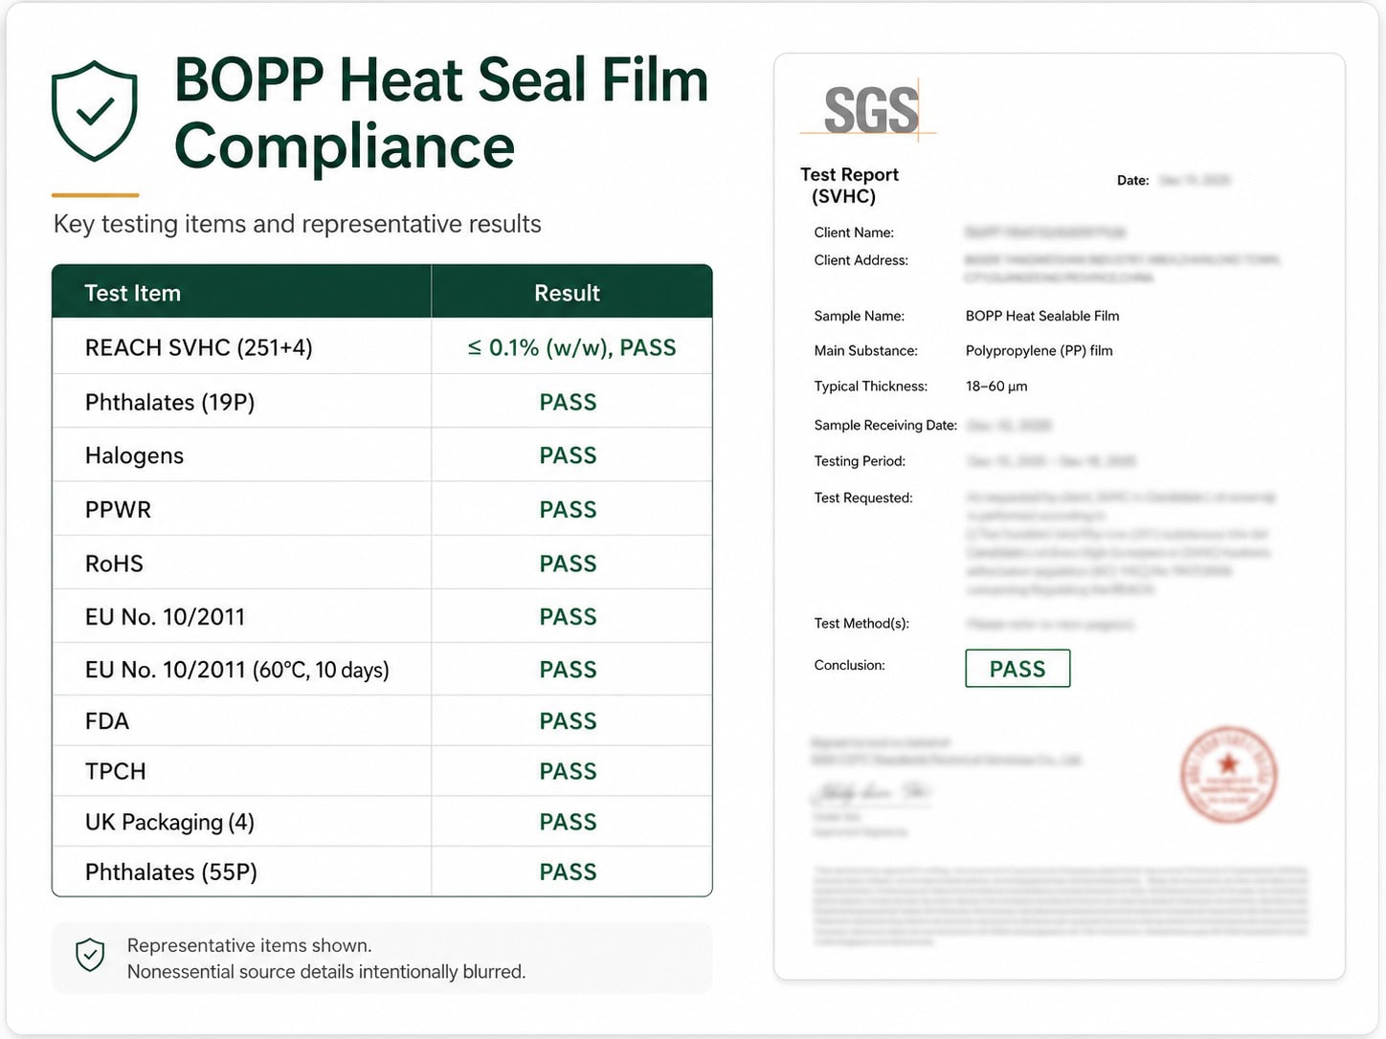Select the 'Phthalates (19P)' row label
Image resolution: width=1386 pixels, height=1039 pixels.
coord(169,403)
